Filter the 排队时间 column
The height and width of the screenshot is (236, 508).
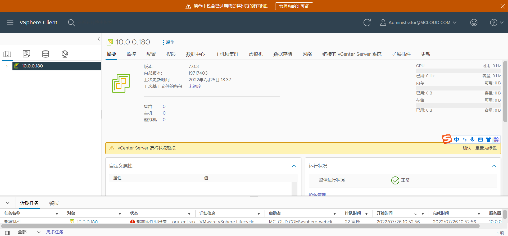(x=366, y=214)
